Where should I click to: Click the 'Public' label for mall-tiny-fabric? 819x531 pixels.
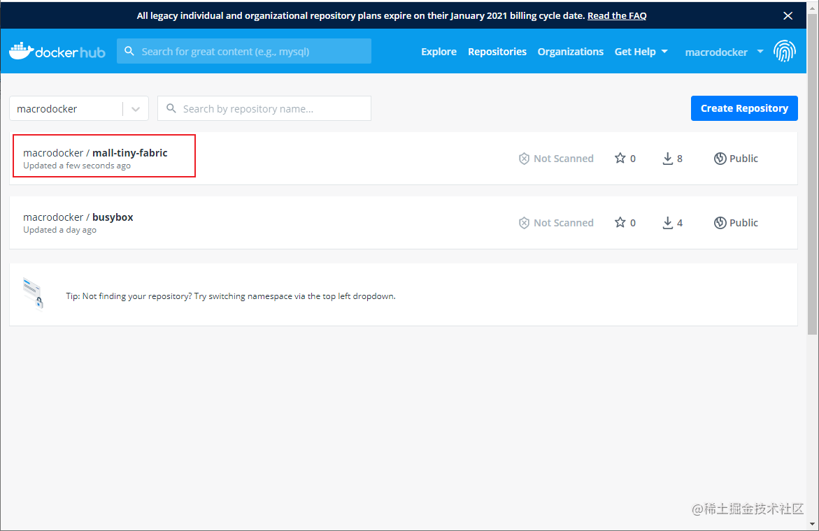pos(743,159)
